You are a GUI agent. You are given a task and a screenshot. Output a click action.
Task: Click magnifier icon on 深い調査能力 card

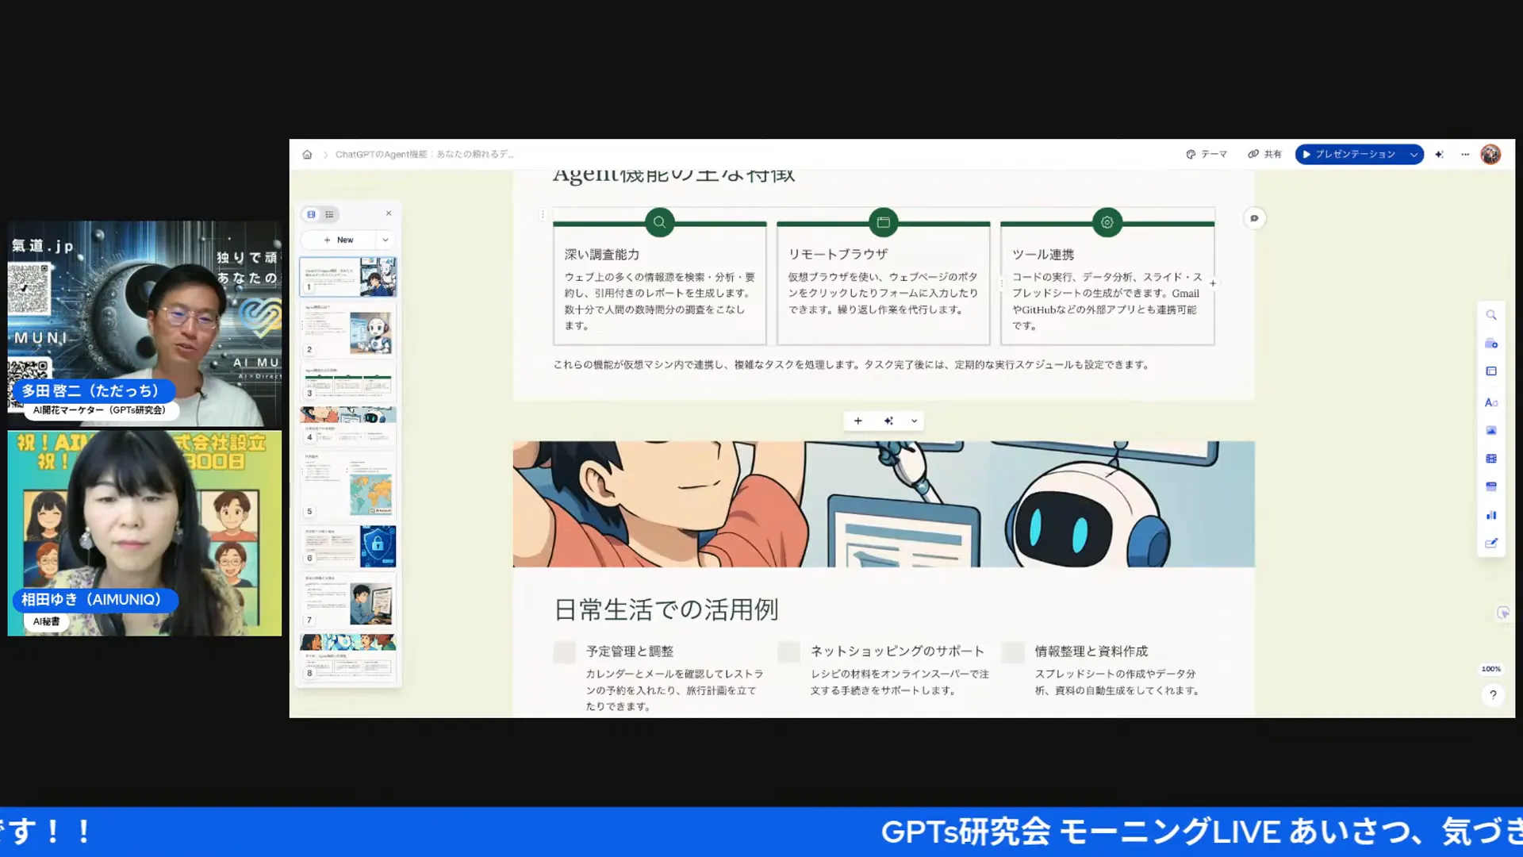pyautogui.click(x=659, y=222)
